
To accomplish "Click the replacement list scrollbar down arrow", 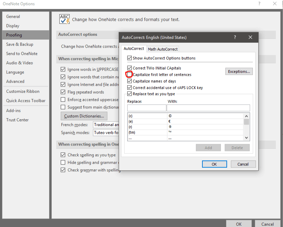I will point(246,137).
